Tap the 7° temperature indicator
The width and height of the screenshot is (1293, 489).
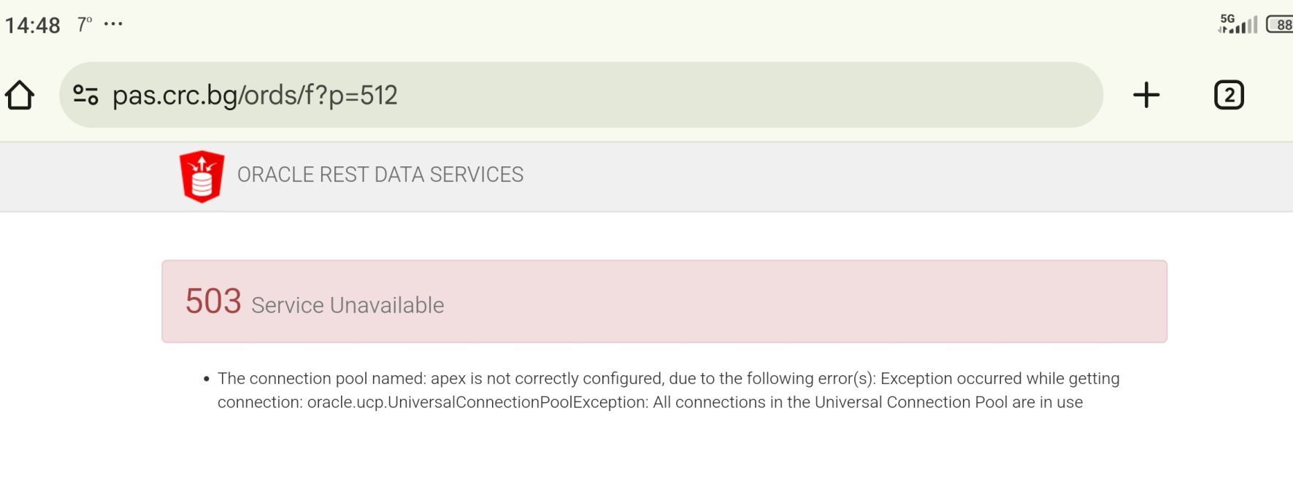click(x=85, y=25)
